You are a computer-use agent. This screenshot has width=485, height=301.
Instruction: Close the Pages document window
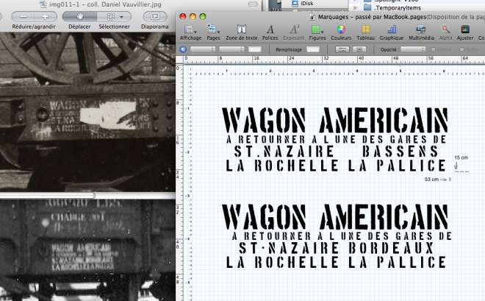(183, 17)
